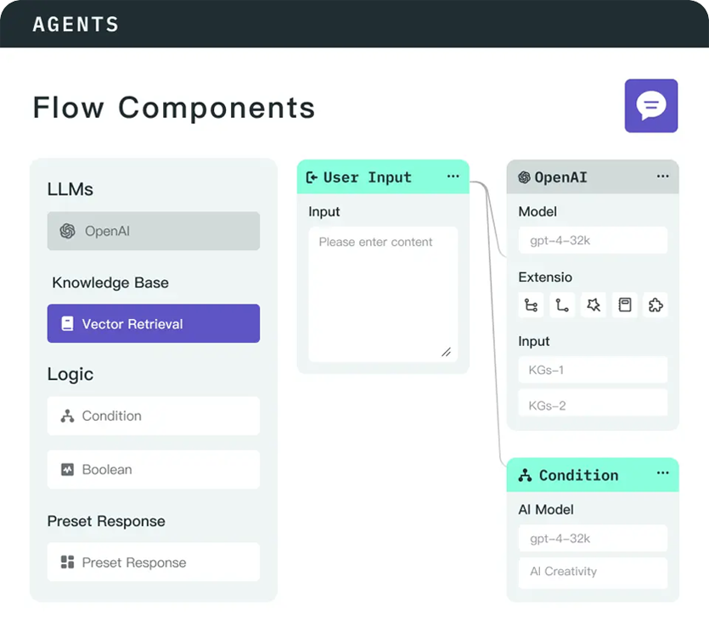Open the chat bubble icon button
709x632 pixels.
pyautogui.click(x=651, y=106)
